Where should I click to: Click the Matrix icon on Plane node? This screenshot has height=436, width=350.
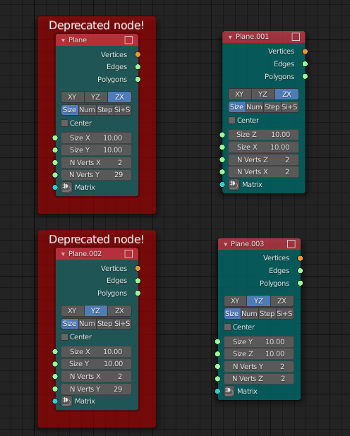(x=66, y=187)
